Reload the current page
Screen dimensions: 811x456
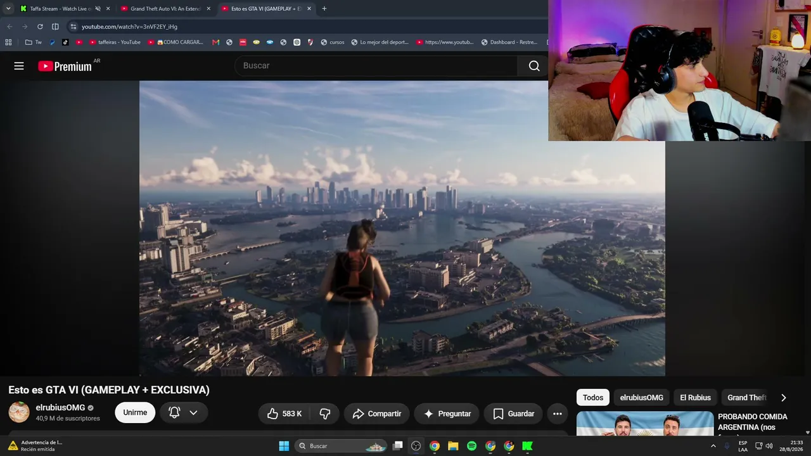40,27
